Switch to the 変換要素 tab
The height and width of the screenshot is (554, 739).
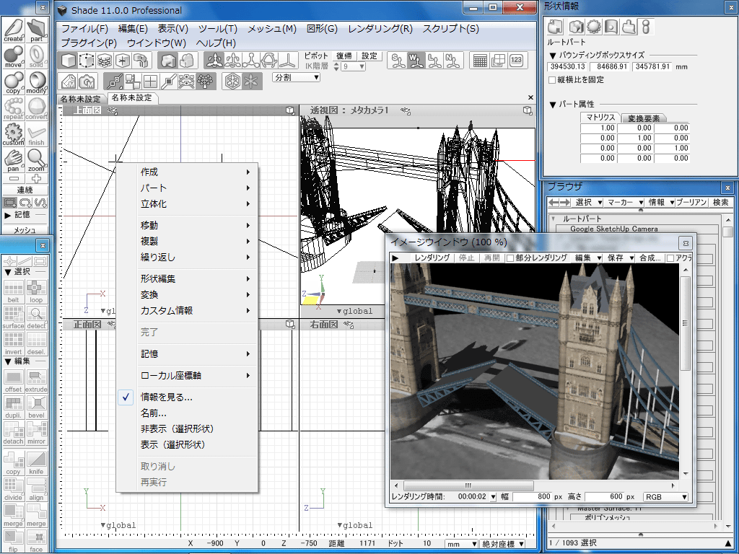[644, 118]
